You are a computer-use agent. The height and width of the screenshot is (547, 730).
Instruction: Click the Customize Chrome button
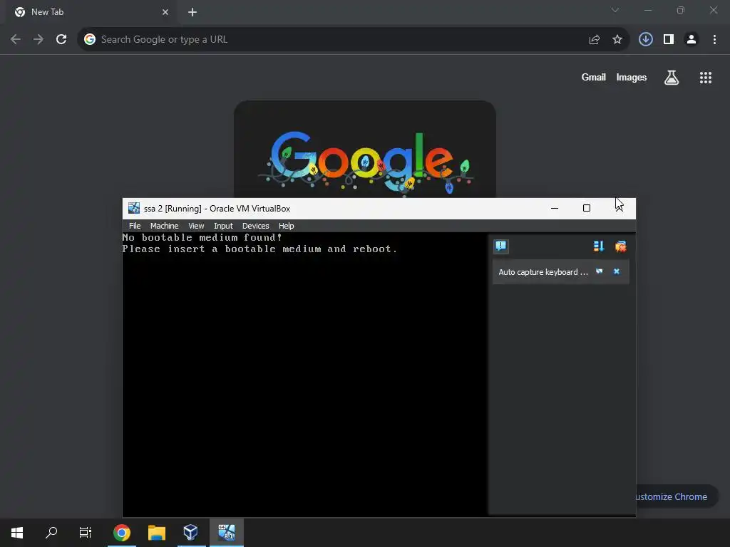click(677, 496)
